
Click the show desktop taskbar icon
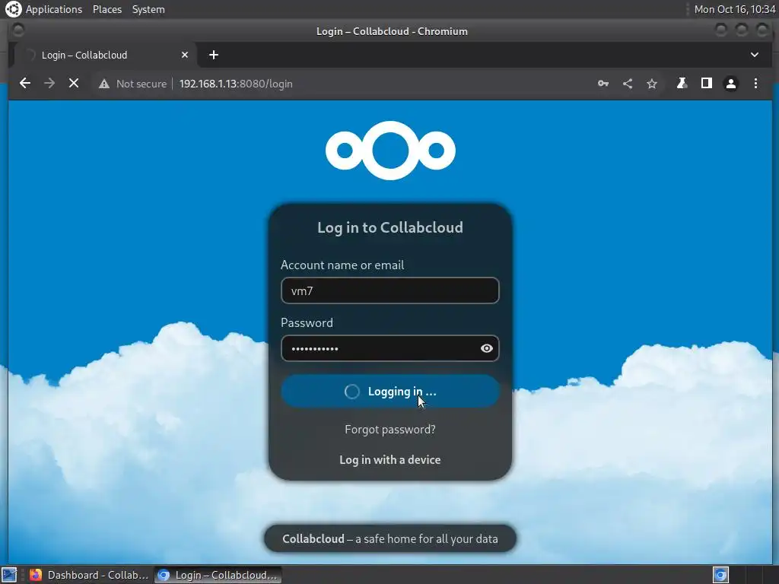(x=9, y=575)
